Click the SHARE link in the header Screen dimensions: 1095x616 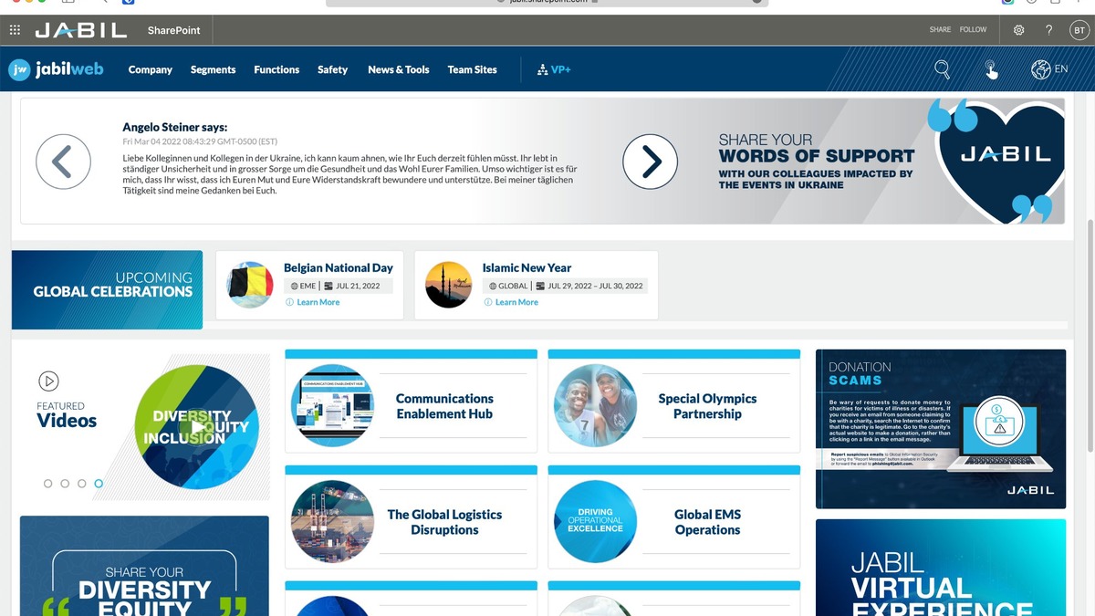point(940,29)
